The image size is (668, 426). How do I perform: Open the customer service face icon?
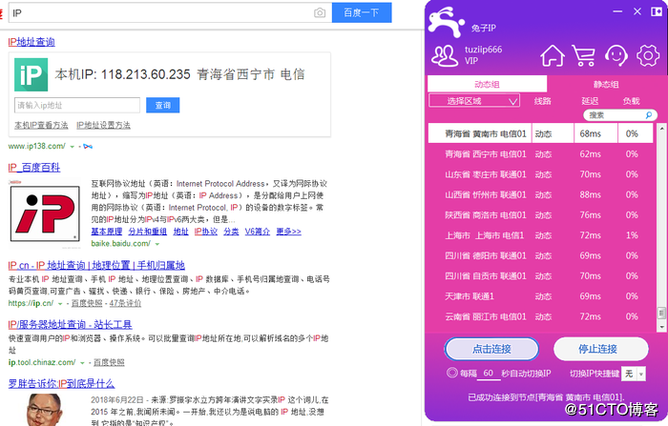[x=616, y=55]
